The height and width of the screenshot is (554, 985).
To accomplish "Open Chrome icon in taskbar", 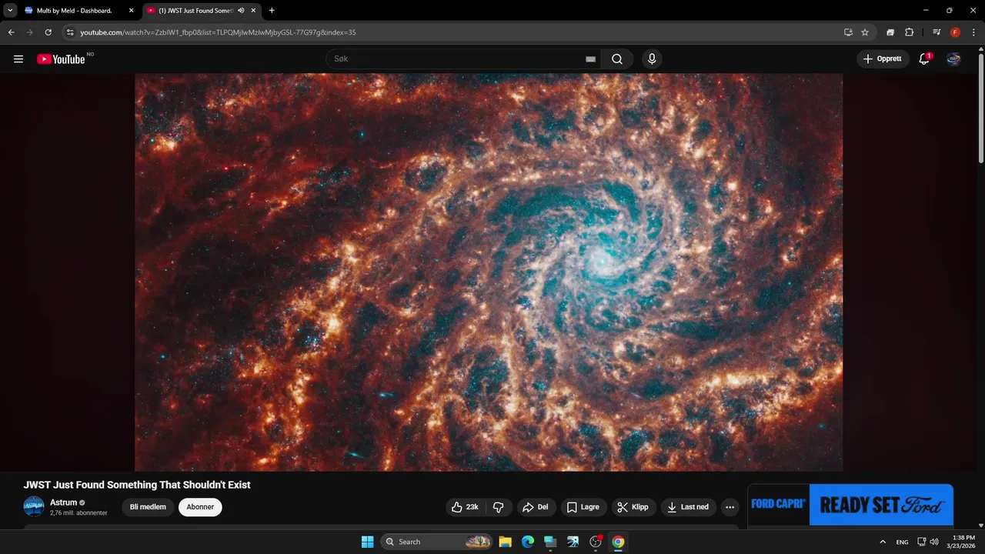I will tap(618, 542).
